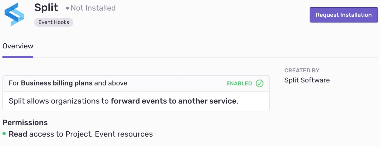Click the blue Split logo icon

point(14,14)
